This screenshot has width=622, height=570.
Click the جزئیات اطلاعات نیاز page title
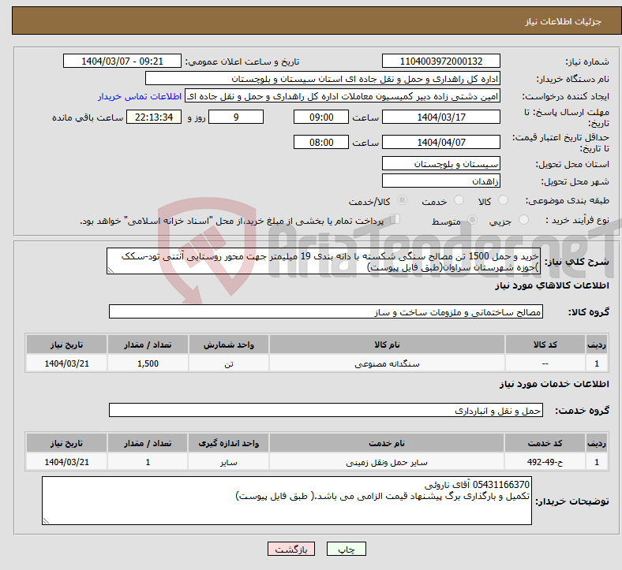(x=564, y=21)
